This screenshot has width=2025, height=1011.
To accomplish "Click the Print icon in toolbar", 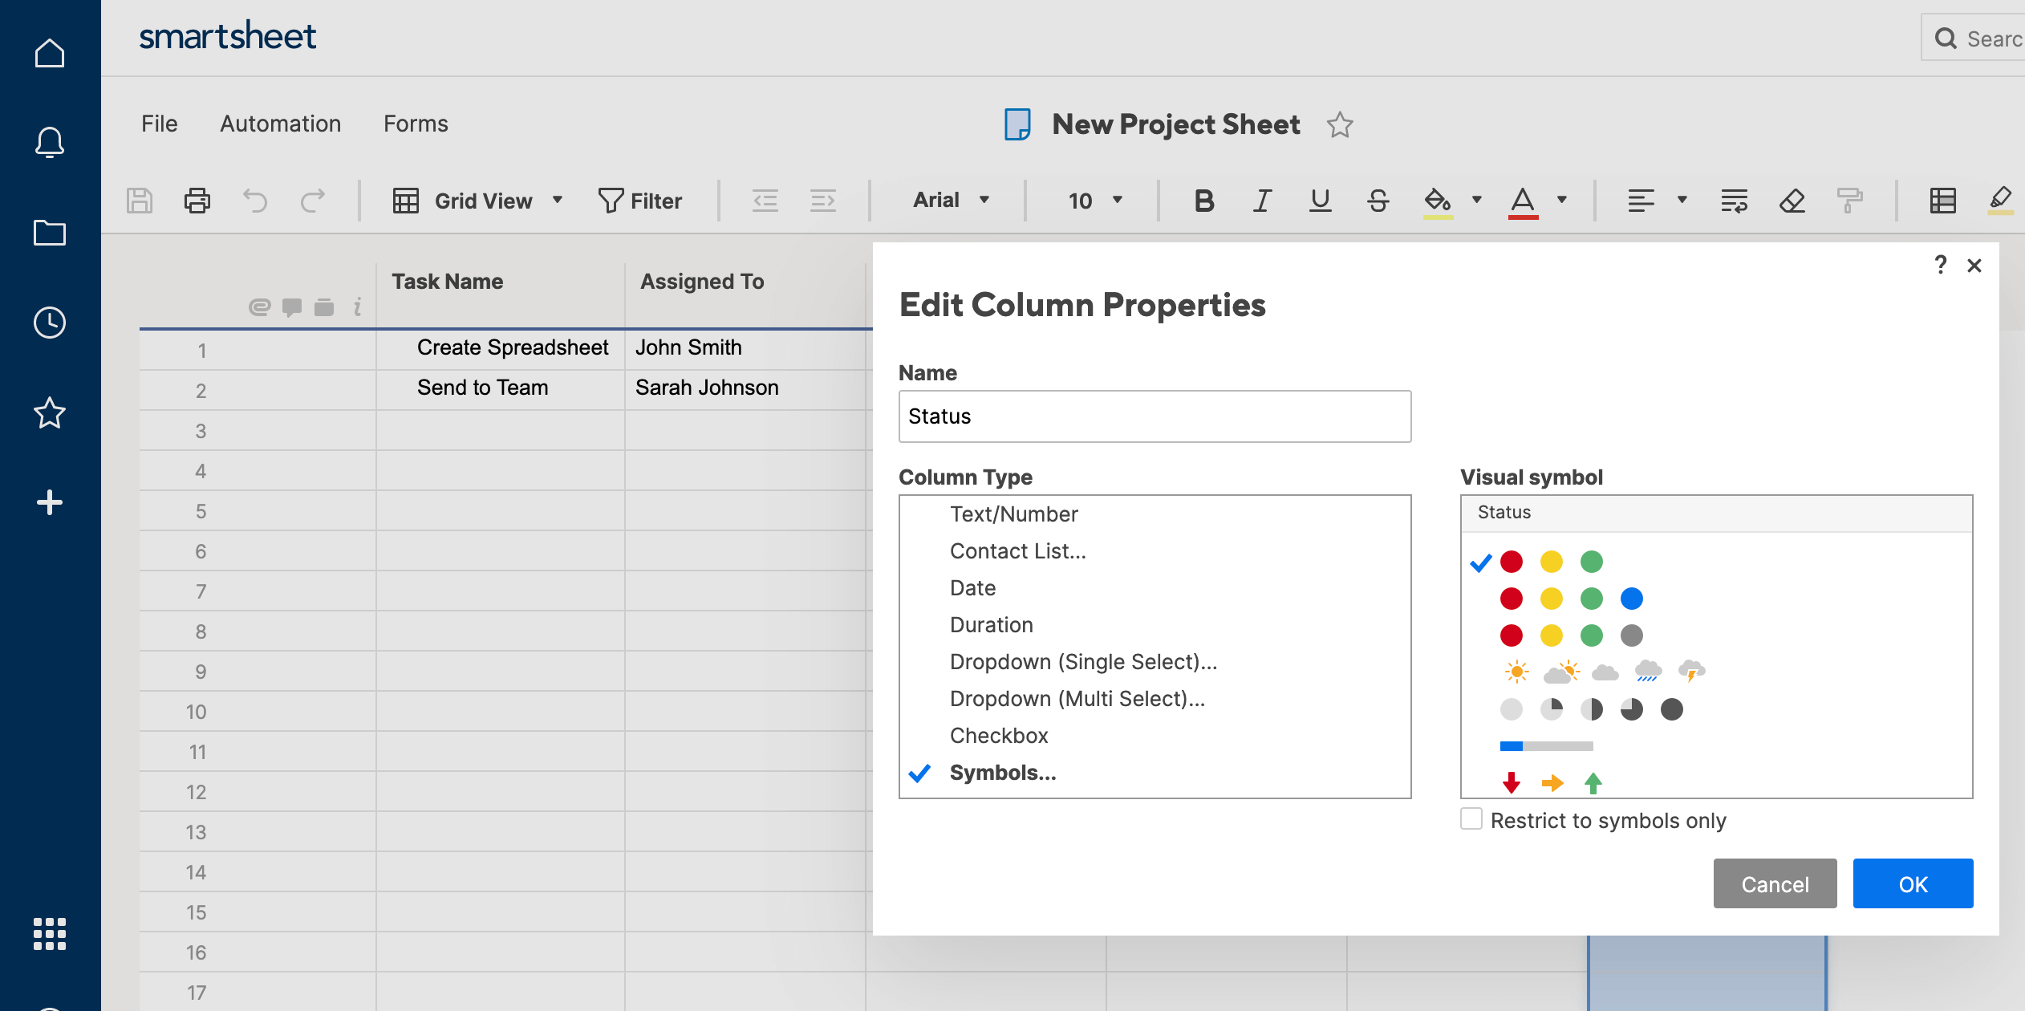I will pos(197,201).
